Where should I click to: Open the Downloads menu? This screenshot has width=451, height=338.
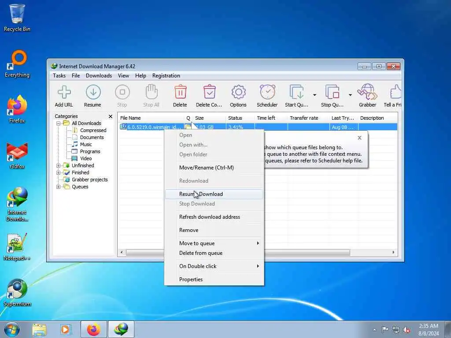click(99, 76)
